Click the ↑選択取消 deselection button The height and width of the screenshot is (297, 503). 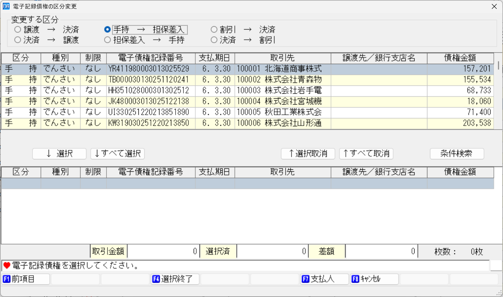308,154
